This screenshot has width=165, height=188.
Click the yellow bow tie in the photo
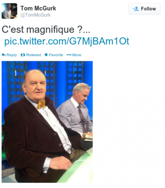click(x=41, y=105)
